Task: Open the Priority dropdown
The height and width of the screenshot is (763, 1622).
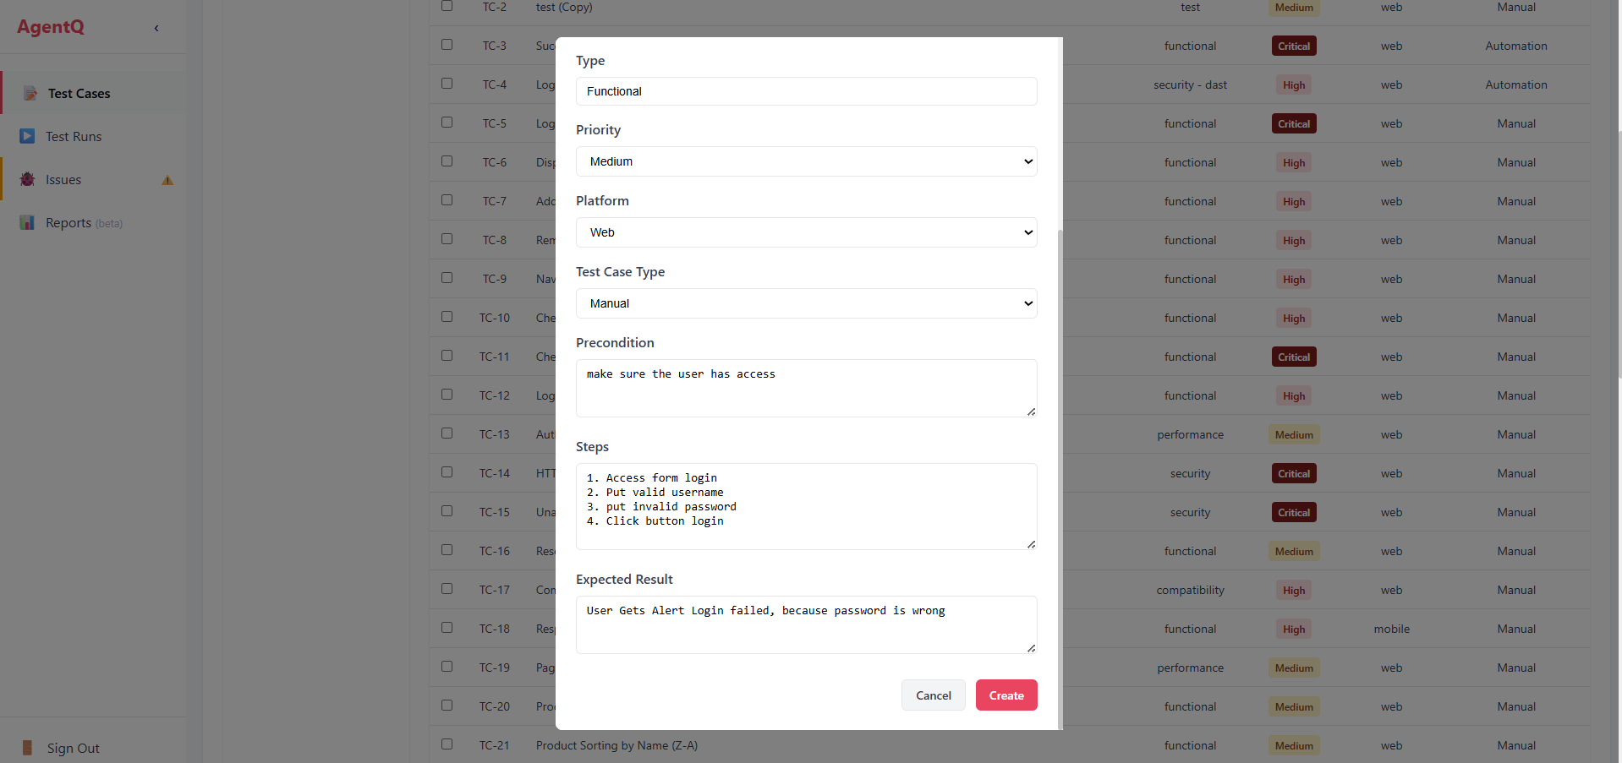Action: click(805, 161)
